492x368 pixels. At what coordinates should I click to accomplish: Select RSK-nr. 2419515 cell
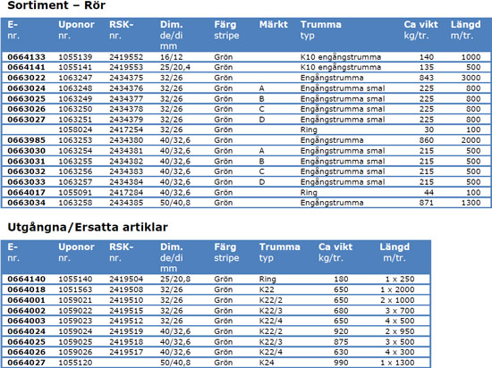pyautogui.click(x=126, y=311)
